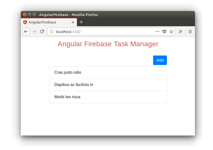Click the 'Angular Firebase Task Manager' heading

[x=108, y=44]
